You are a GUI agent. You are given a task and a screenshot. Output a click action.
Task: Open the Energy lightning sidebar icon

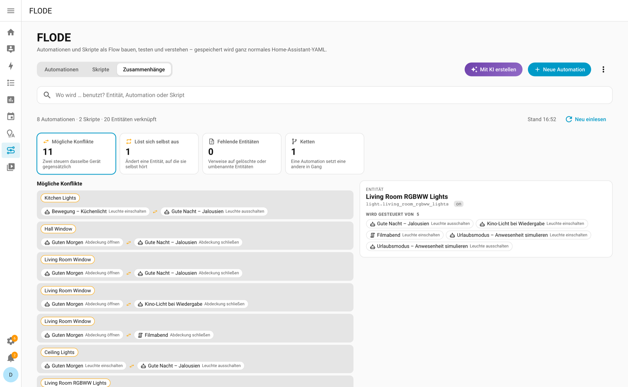pyautogui.click(x=11, y=66)
